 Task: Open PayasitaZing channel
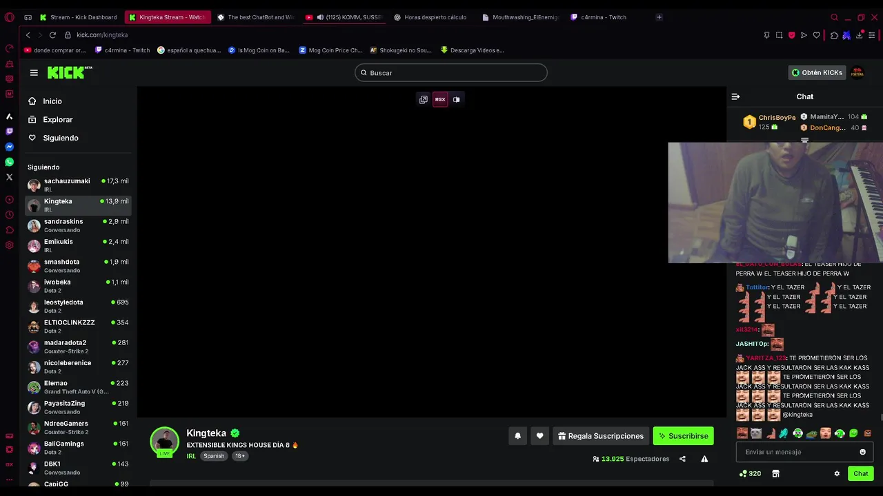78,407
